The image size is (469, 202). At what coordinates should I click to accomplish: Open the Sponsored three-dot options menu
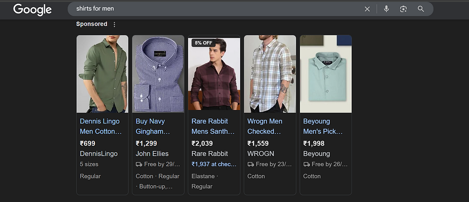[114, 24]
